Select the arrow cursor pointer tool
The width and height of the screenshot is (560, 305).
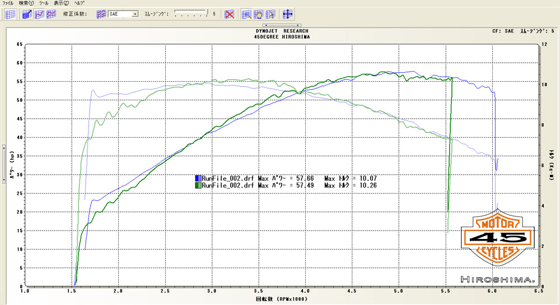(x=270, y=14)
